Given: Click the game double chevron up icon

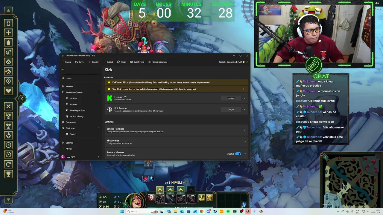Looking at the screenshot, I should [8, 62].
